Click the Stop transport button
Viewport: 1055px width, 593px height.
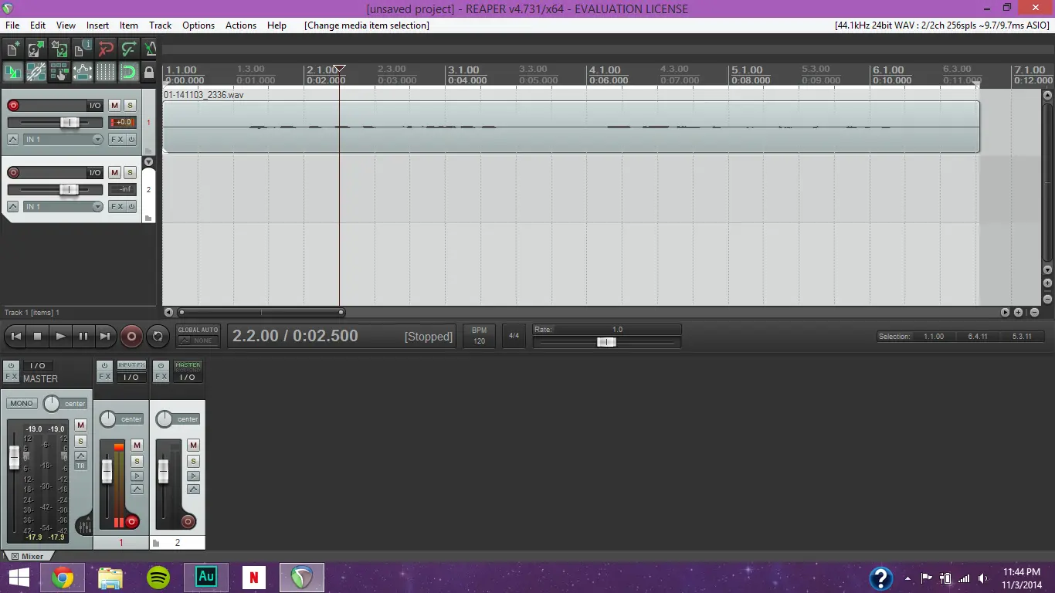pos(38,336)
